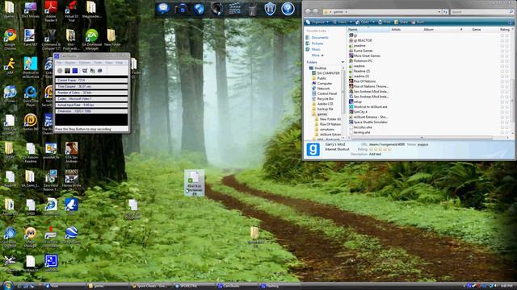Open the Adobe Reader 8 desktop icon
The height and width of the screenshot is (290, 517).
(x=51, y=11)
